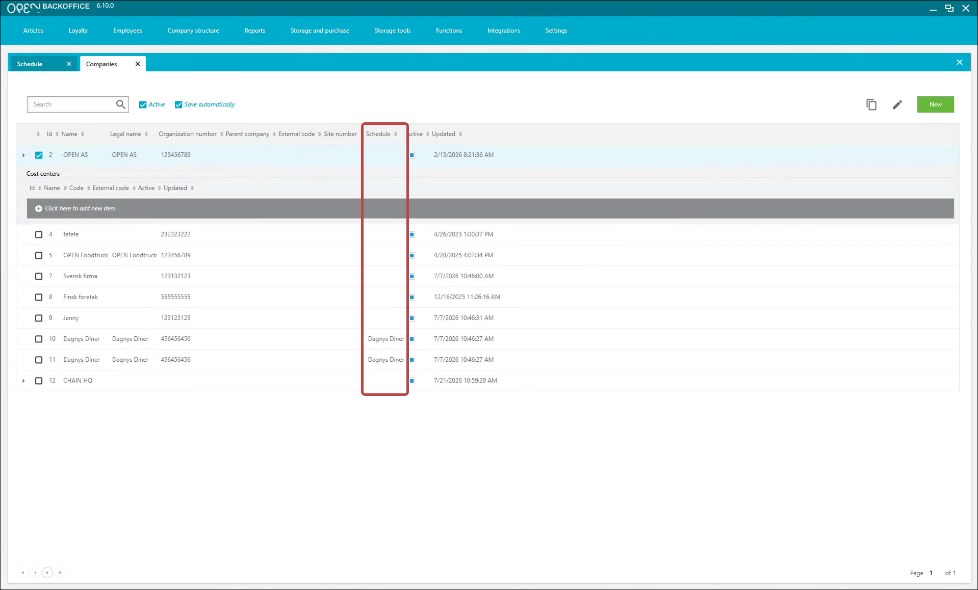Click the page number field
The image size is (978, 590).
tap(932, 573)
